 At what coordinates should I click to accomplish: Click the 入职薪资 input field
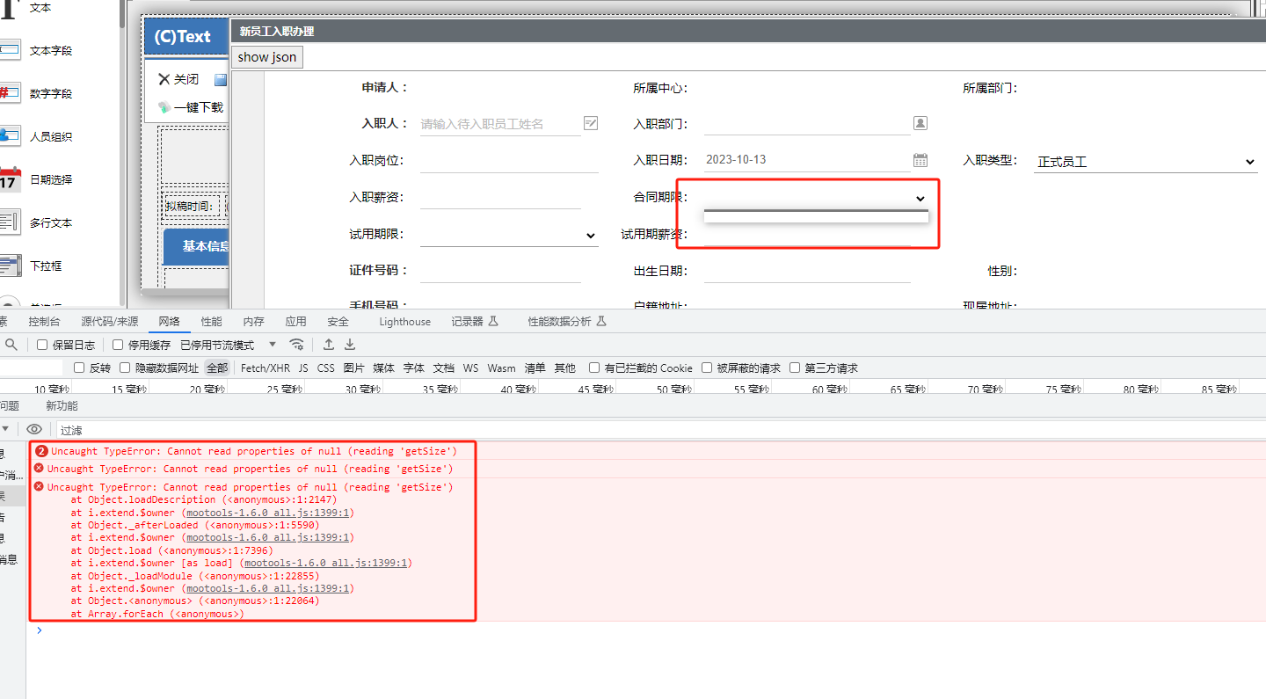click(x=500, y=198)
